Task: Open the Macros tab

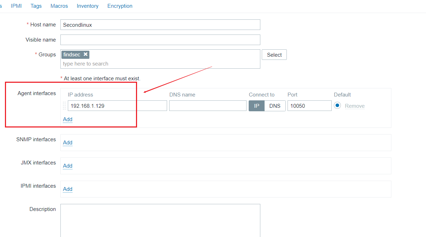Action: [x=59, y=6]
